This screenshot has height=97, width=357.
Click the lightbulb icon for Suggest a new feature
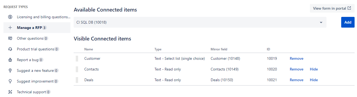[x=10, y=70]
